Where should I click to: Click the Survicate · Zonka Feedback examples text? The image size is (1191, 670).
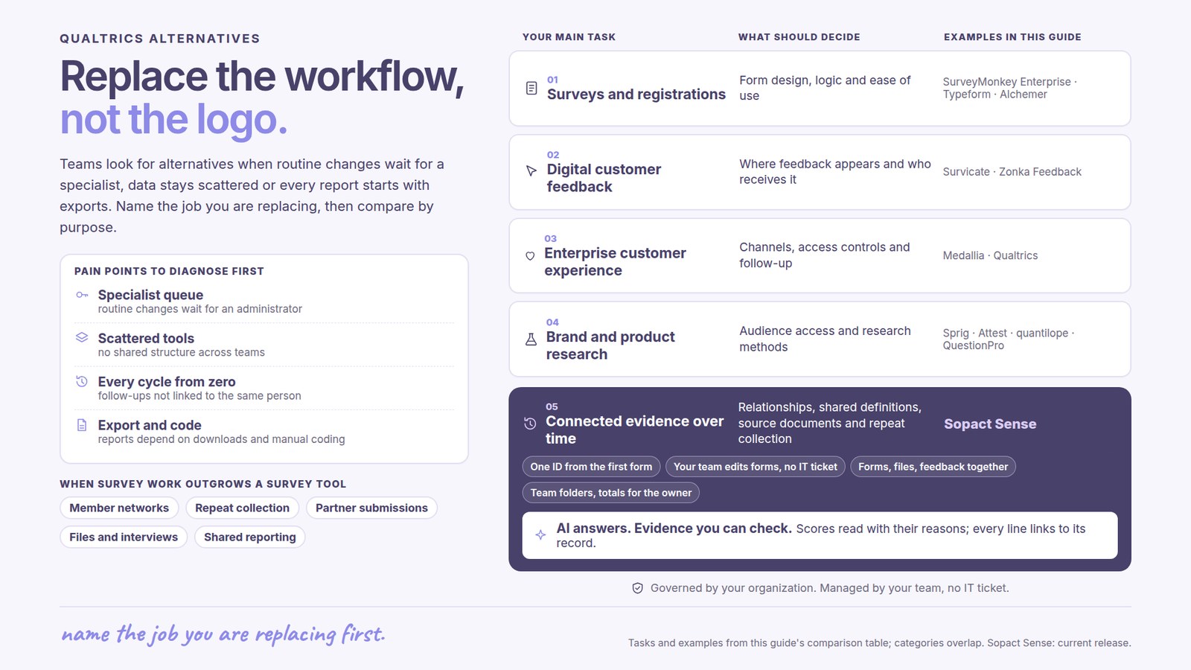[1012, 172]
